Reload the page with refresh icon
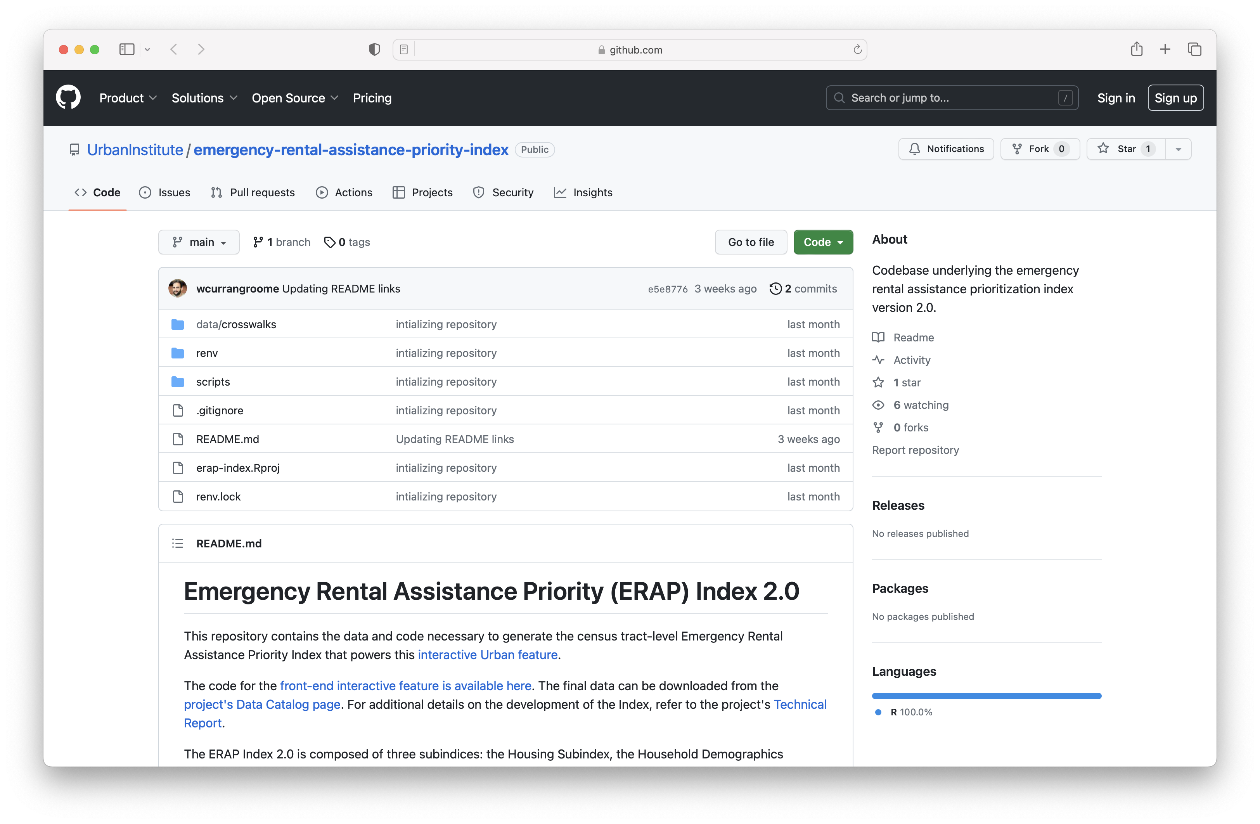 857,49
